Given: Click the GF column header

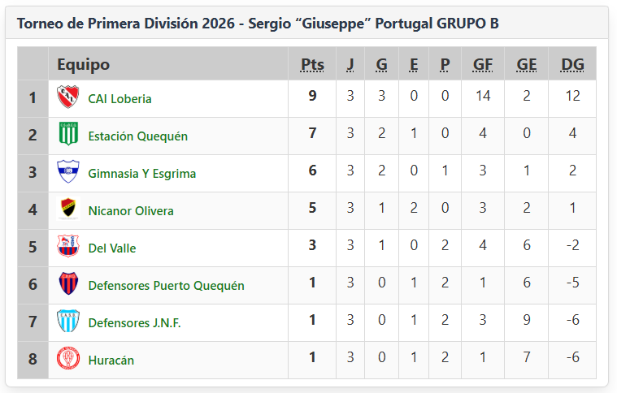Looking at the screenshot, I should 483,65.
